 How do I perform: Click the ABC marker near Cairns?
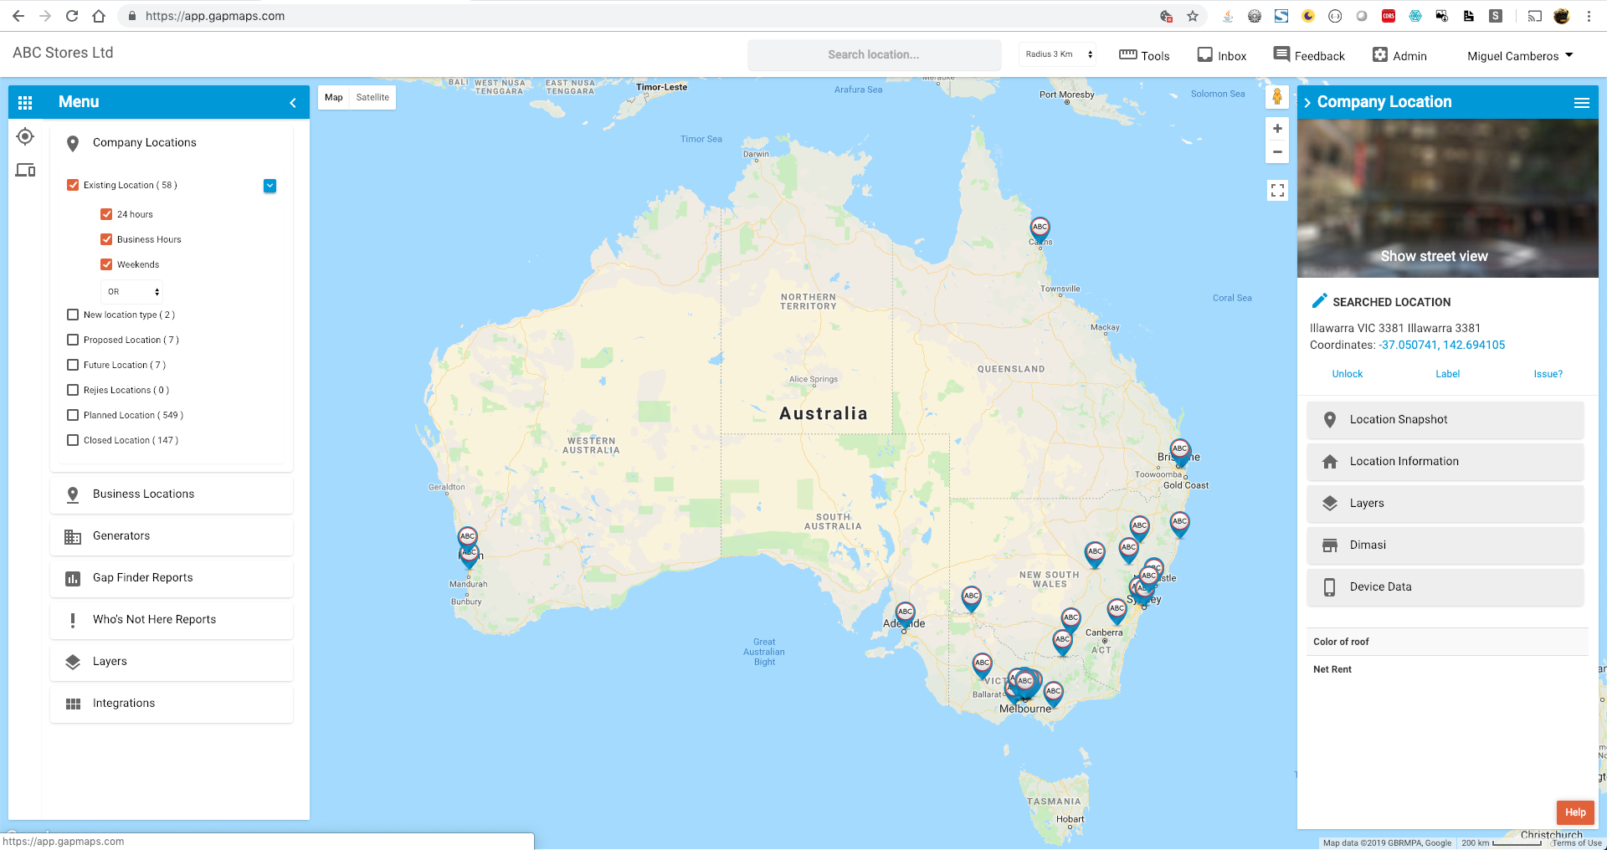point(1040,230)
